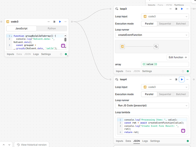Image resolution: width=196 pixels, height=147 pixels.
Task: Open the Logs tab in the code3 block
Action: point(36,54)
